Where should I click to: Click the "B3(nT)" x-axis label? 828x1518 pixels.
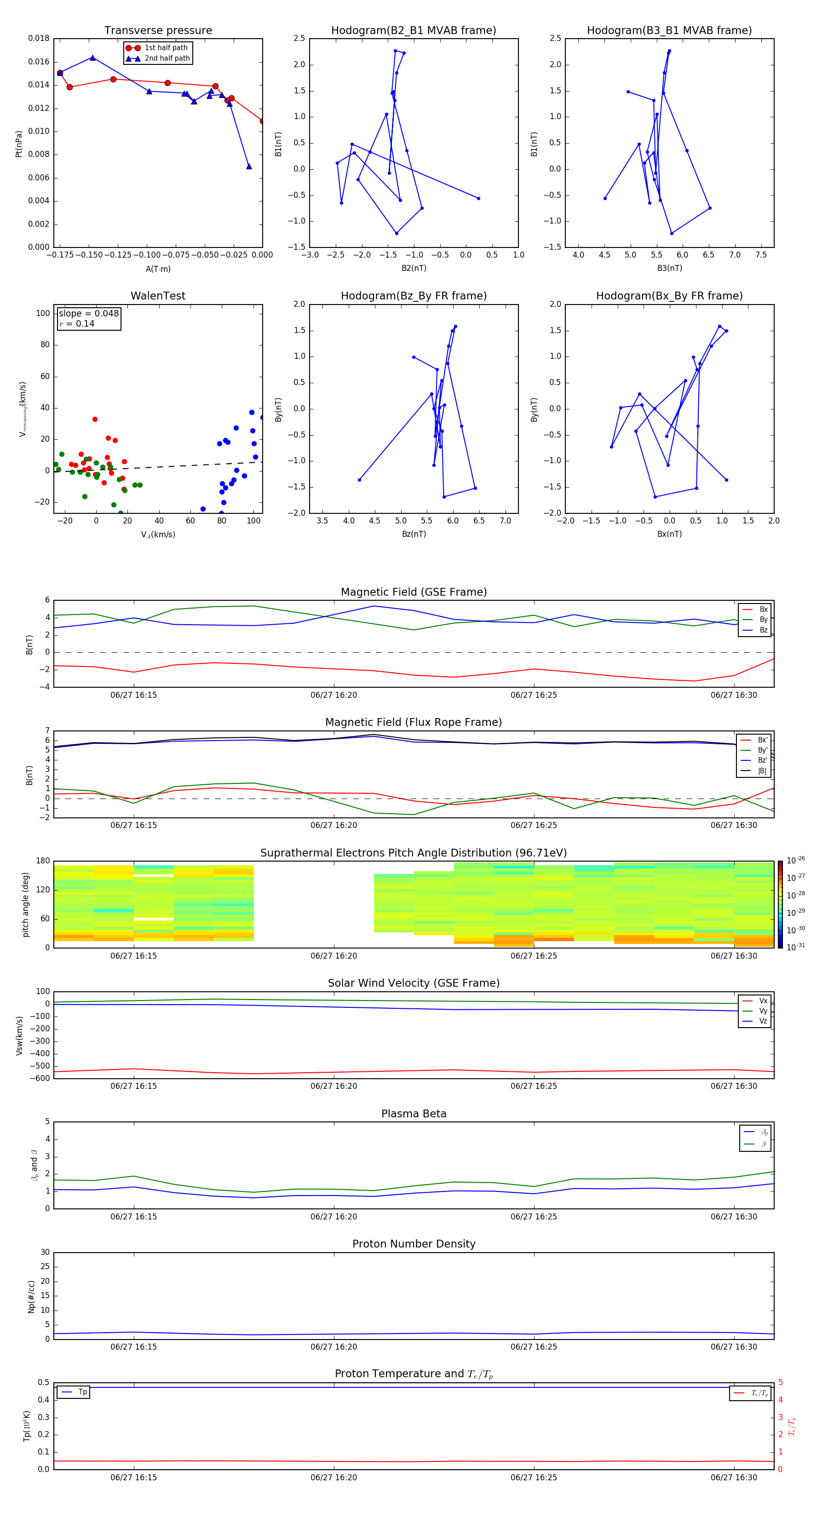(669, 268)
